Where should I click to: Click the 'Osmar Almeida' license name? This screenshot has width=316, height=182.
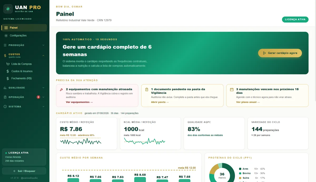(x=13, y=157)
